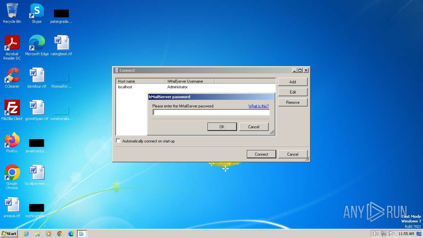Image resolution: width=423 pixels, height=238 pixels.
Task: Open the growthpain.rtf document
Action: 37,110
